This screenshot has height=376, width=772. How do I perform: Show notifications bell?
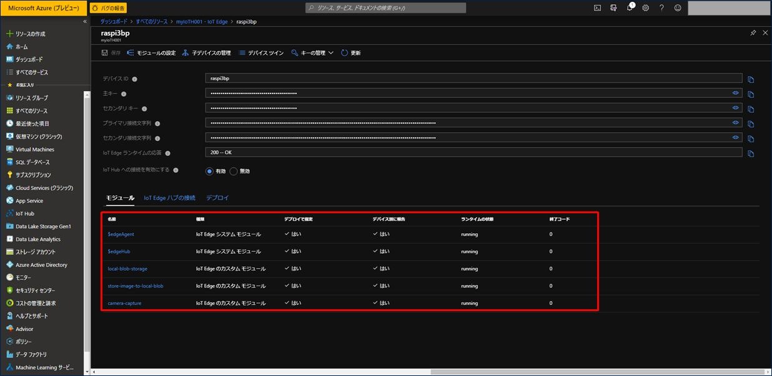coord(630,7)
